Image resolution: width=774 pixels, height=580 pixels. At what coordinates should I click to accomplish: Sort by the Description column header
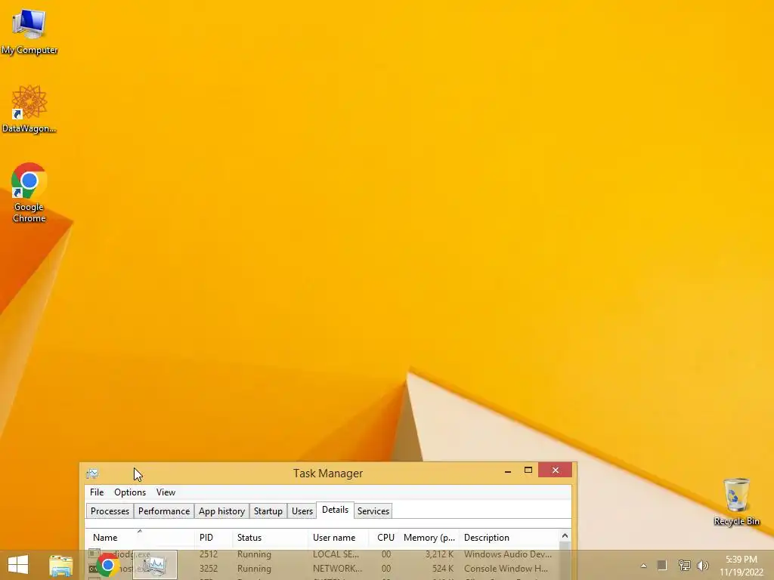tap(509, 538)
